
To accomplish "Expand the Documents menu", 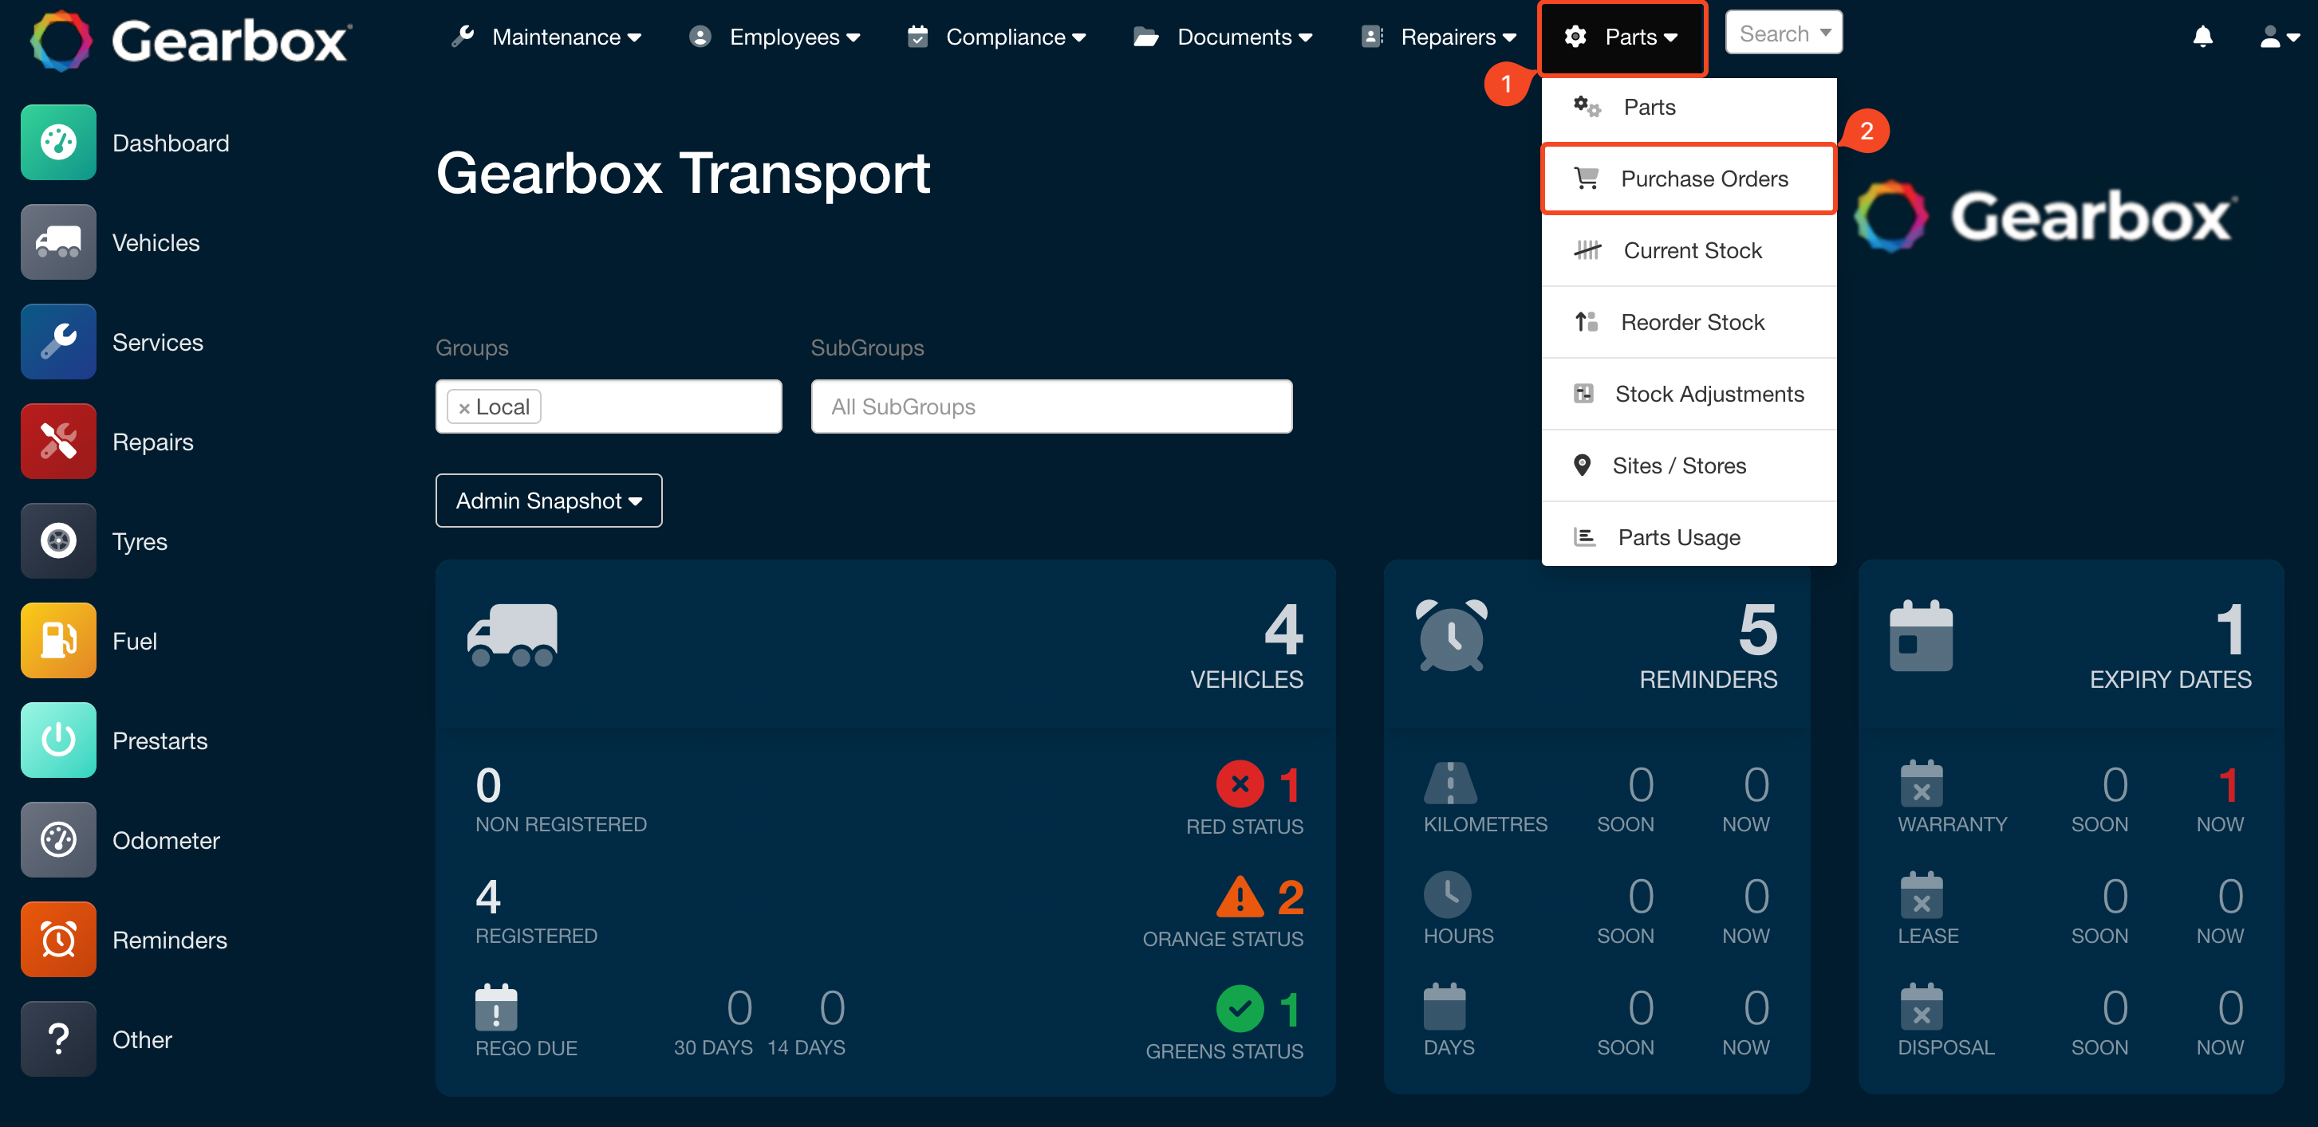I will click(x=1223, y=37).
